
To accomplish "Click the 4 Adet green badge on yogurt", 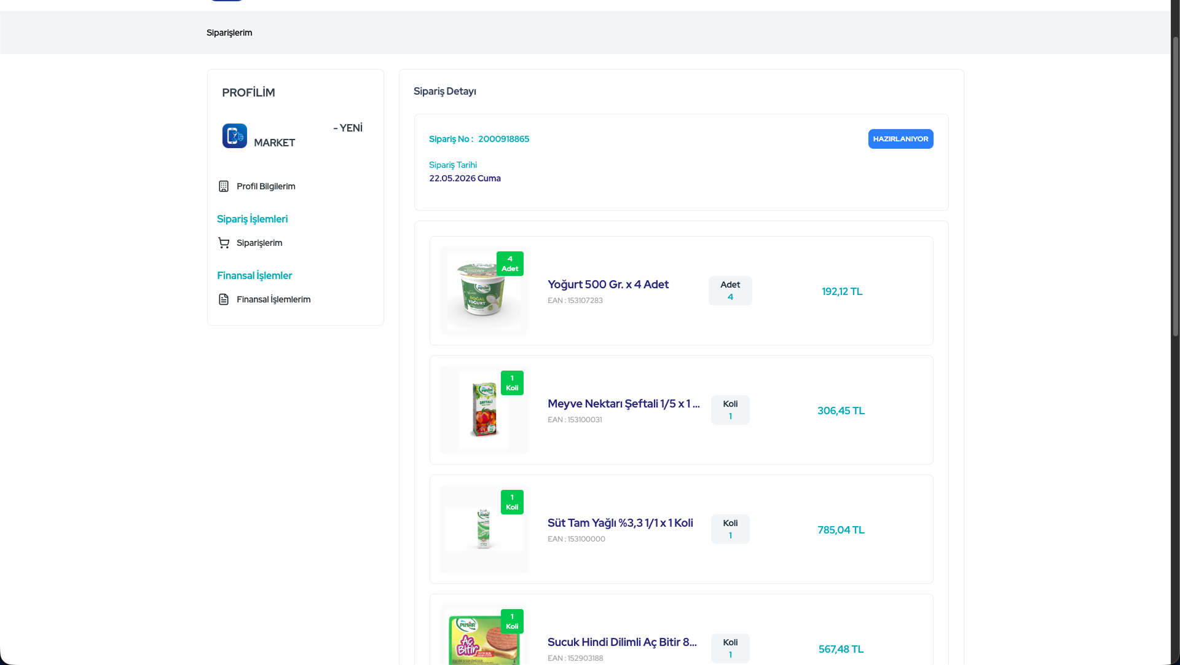I will click(509, 264).
